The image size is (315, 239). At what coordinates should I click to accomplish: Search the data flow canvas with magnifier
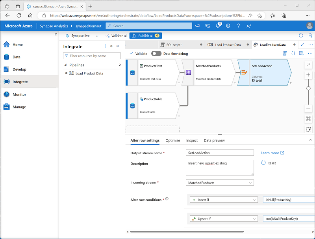tap(308, 65)
